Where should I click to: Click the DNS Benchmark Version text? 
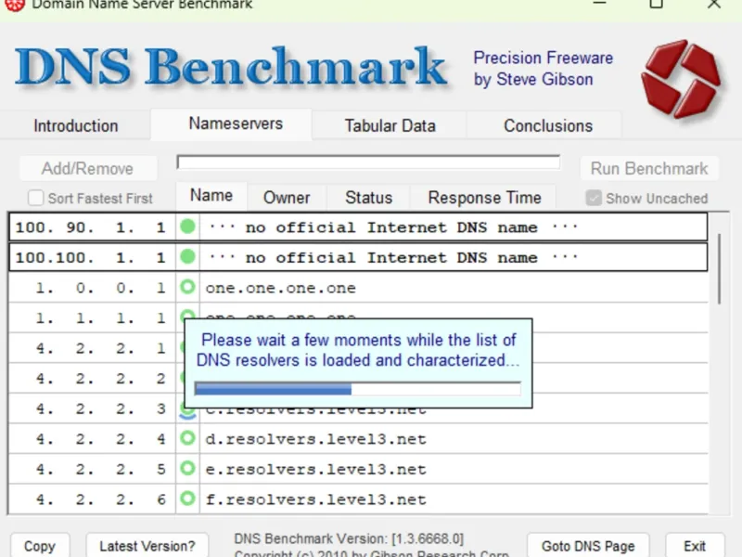(x=349, y=539)
